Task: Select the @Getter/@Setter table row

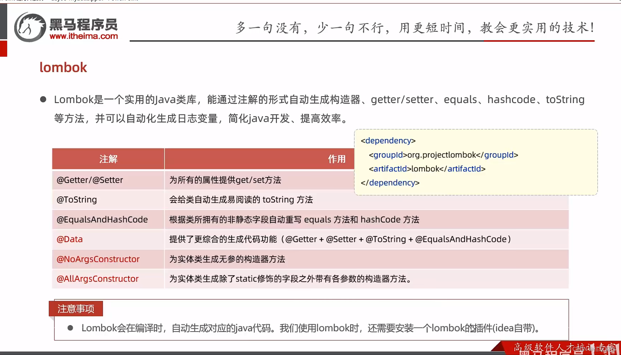Action: tap(90, 180)
